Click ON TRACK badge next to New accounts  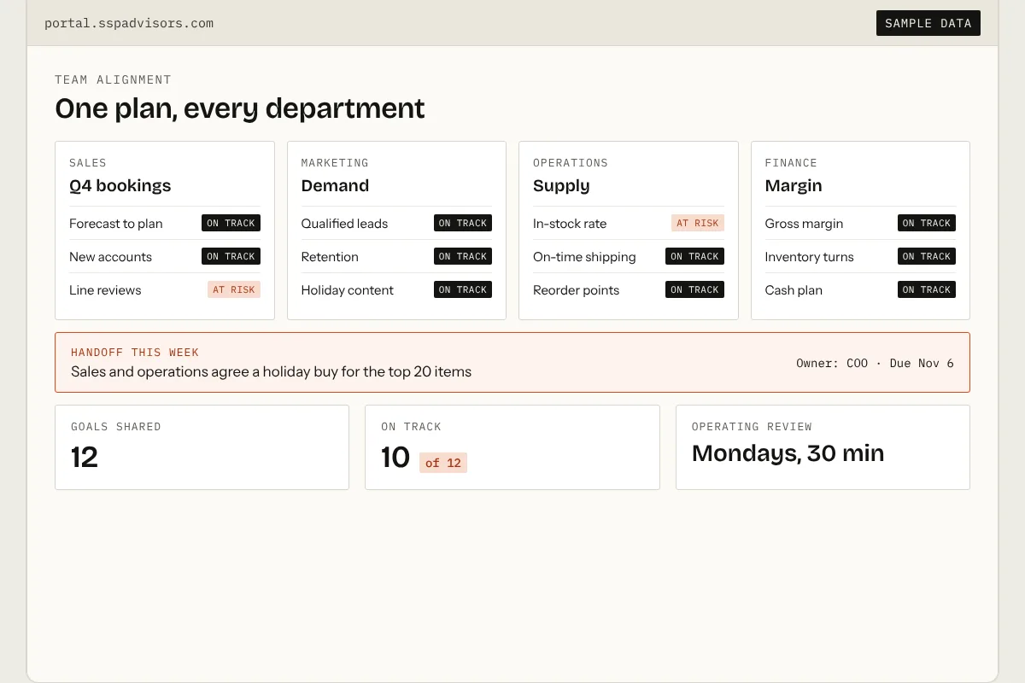pos(231,256)
